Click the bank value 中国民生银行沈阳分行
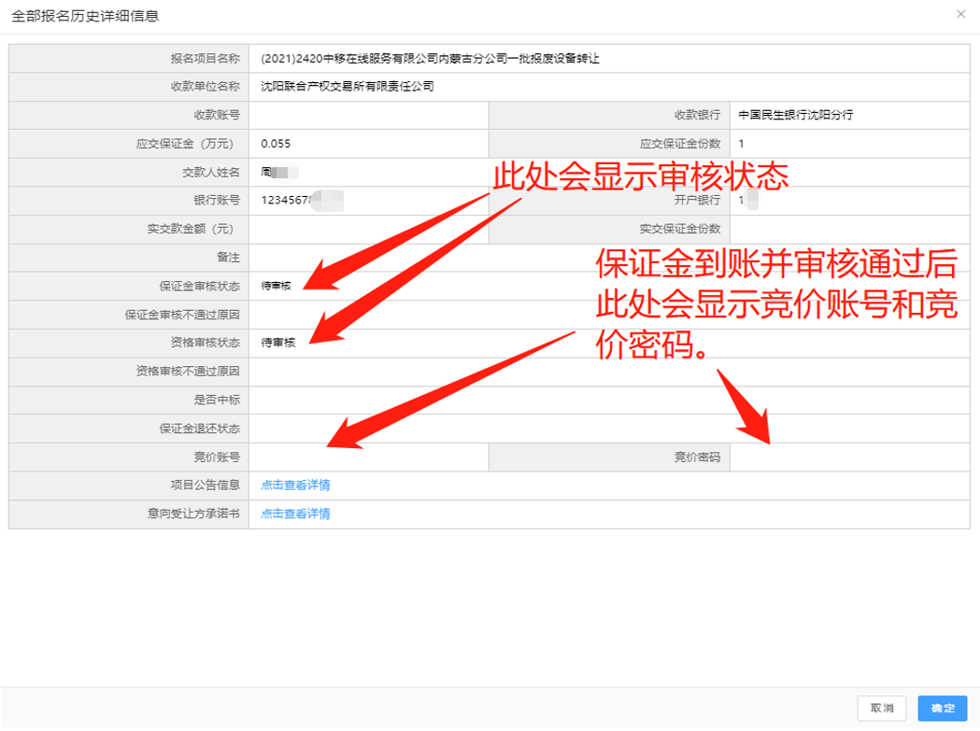Viewport: 980px width, 731px height. 795,116
